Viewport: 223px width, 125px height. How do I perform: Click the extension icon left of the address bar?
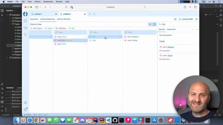71,7
